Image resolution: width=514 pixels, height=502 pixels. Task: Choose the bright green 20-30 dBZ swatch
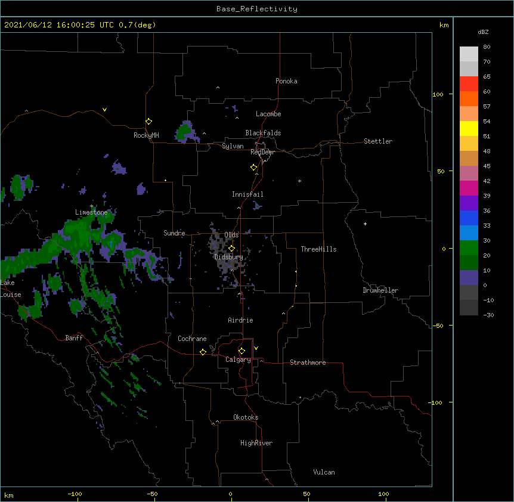[x=469, y=248]
